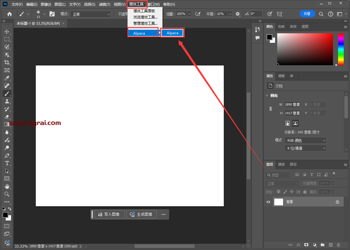Select landscape canvas orientation button
This screenshot has height=250, width=350.
pos(295,123)
